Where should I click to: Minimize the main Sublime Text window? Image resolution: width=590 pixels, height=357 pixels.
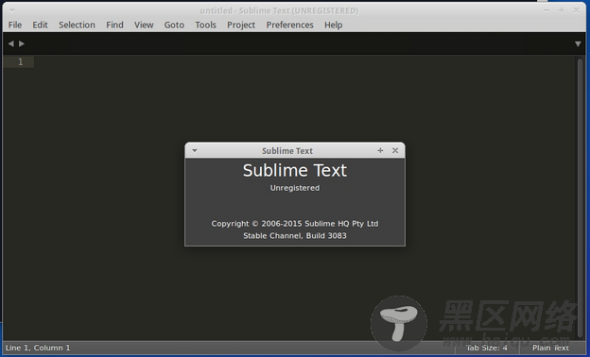click(x=547, y=10)
